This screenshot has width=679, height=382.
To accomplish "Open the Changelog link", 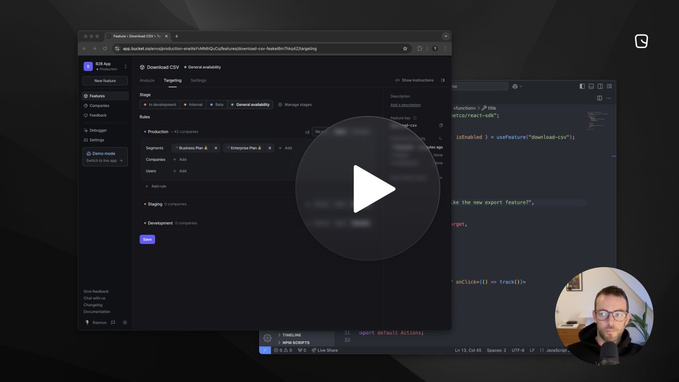I will pyautogui.click(x=93, y=305).
